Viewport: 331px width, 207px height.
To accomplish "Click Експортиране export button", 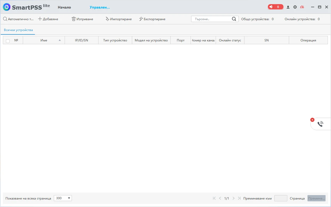I will pos(152,19).
